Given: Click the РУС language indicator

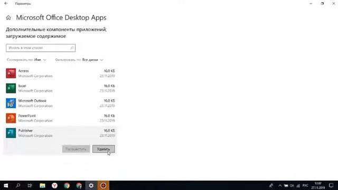Looking at the screenshot, I should coord(305,185).
